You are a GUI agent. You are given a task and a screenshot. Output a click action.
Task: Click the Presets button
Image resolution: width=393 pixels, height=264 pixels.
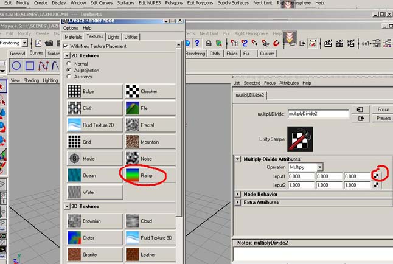pos(383,118)
